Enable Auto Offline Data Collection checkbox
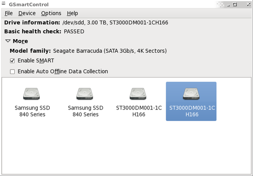Image resolution: width=253 pixels, height=176 pixels. (12, 72)
